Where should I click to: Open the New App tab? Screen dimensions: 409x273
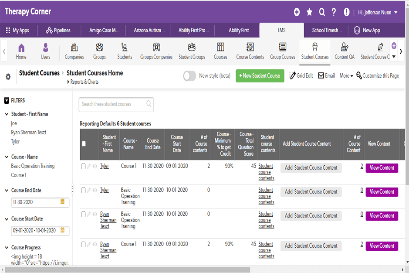click(x=367, y=30)
